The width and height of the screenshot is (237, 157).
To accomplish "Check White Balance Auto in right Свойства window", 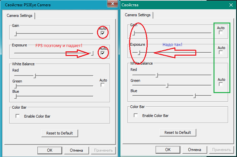I will click(x=221, y=84).
